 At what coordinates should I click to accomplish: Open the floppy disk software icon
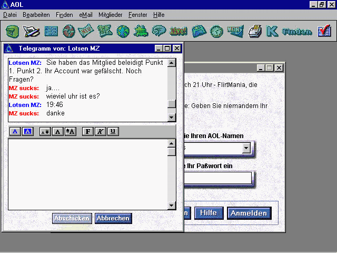point(199,32)
